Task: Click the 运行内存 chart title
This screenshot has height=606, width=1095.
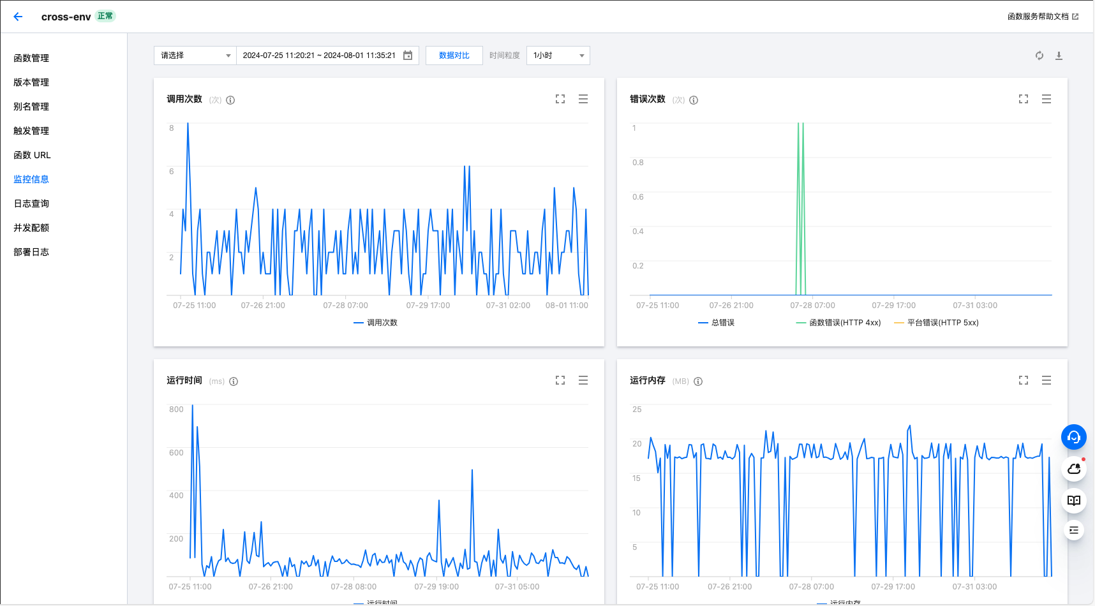Action: [648, 380]
